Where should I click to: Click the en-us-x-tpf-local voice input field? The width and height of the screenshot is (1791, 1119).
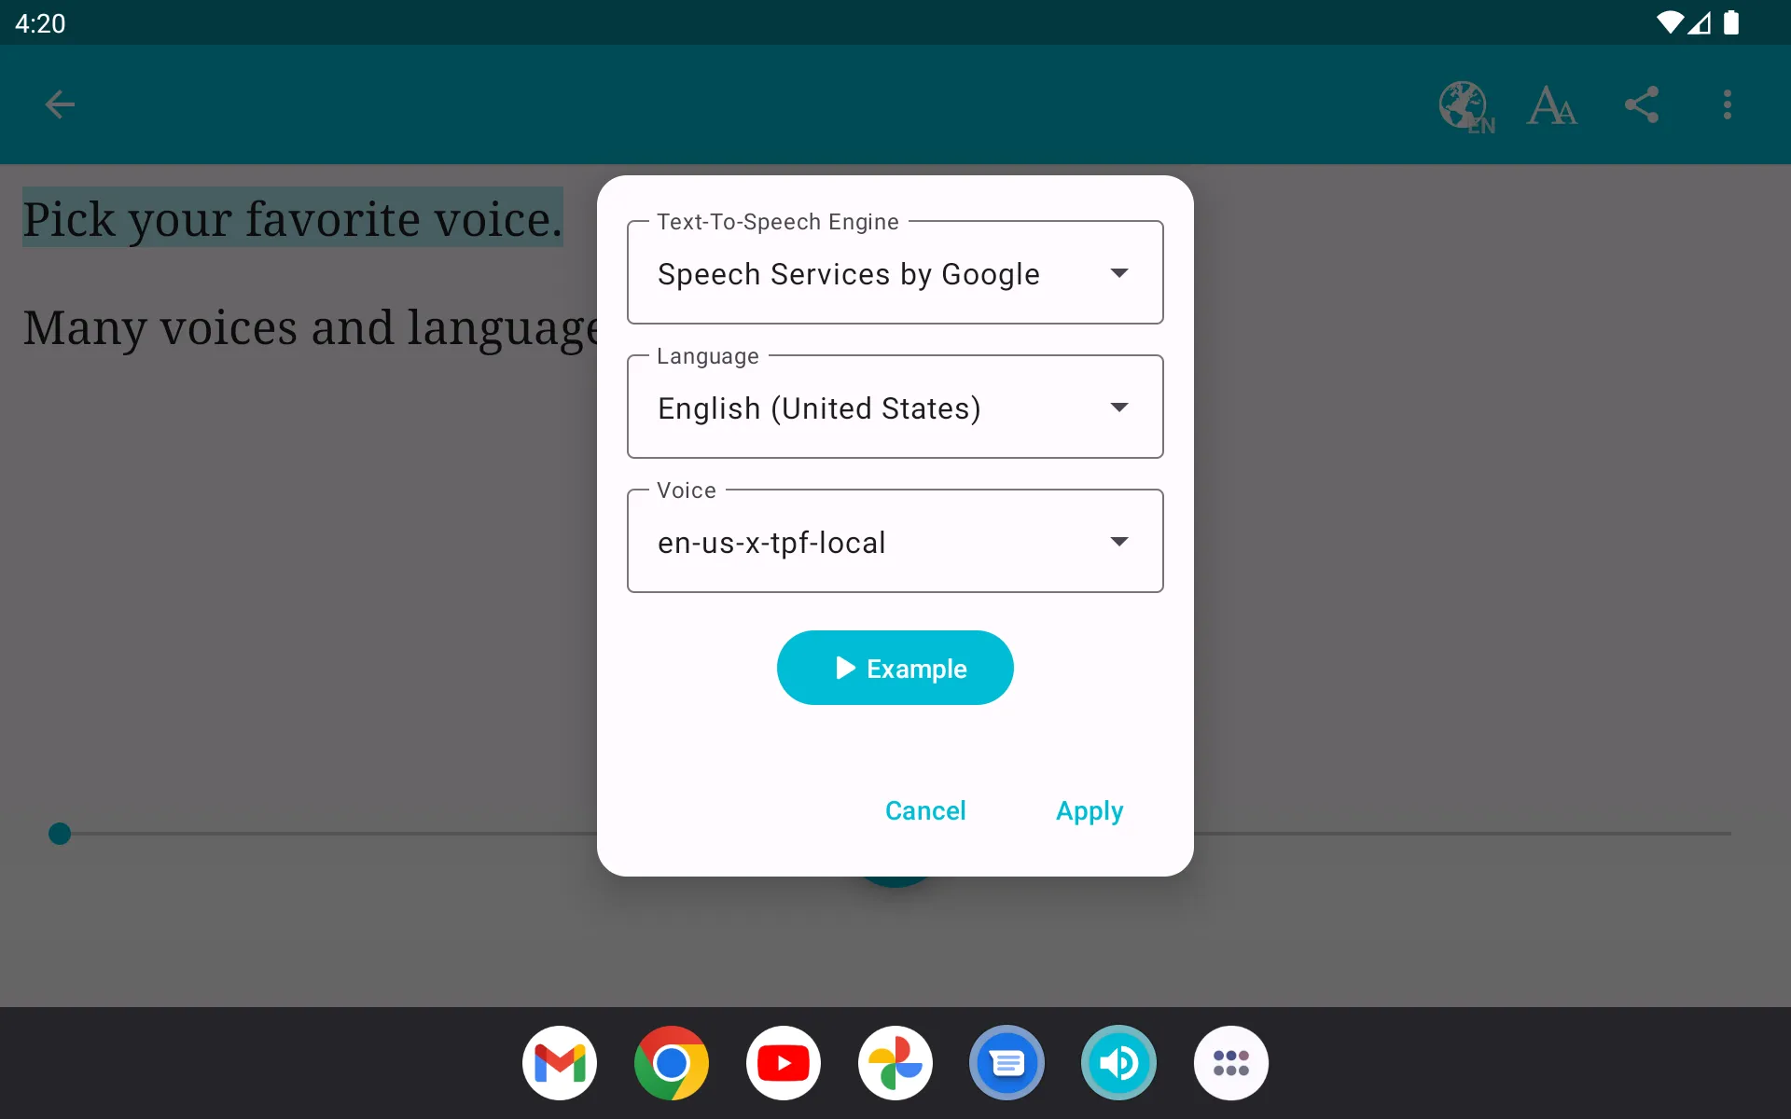click(x=895, y=540)
